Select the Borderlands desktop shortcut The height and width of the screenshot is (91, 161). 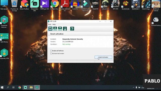[x=126, y=5]
